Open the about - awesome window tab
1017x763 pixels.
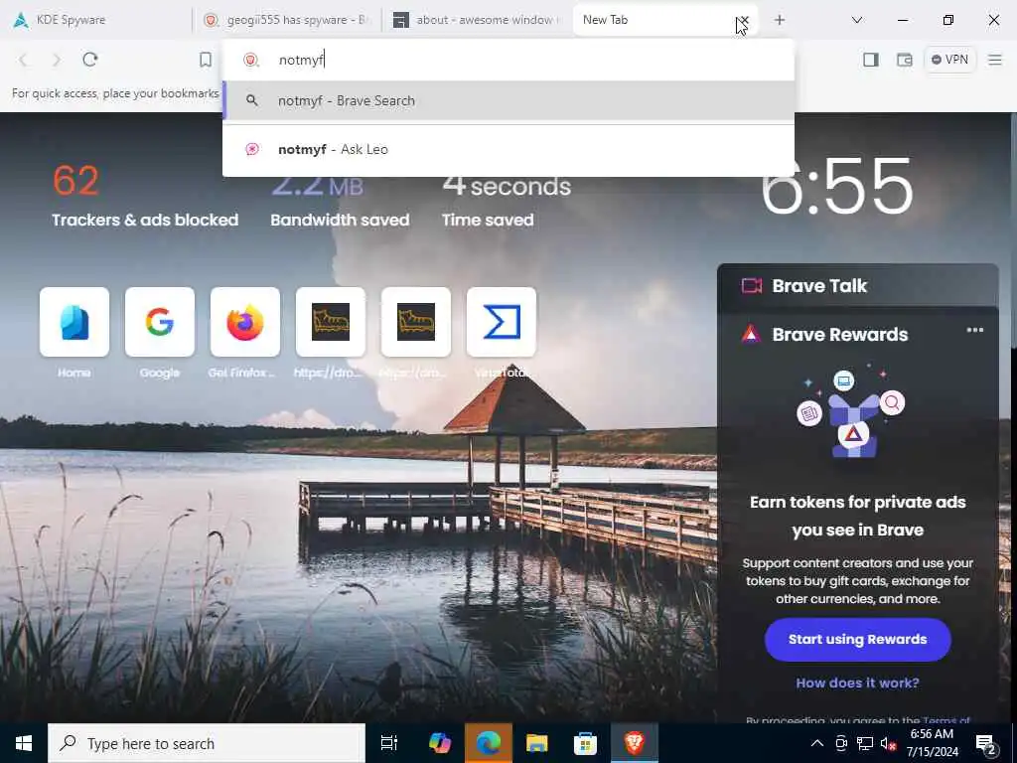coord(478,20)
